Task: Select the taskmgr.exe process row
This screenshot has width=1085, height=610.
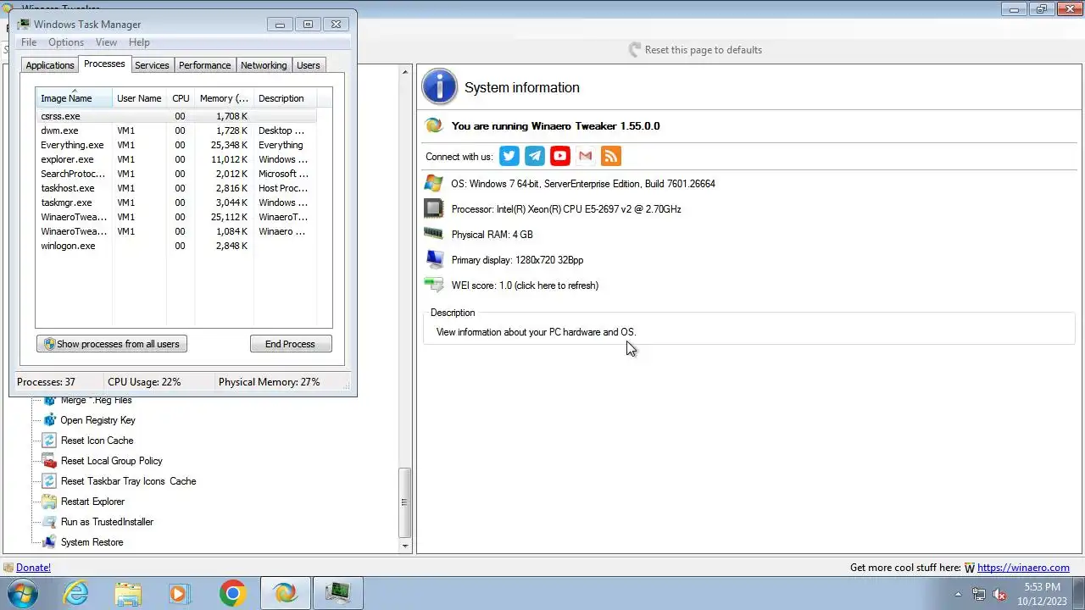Action: point(176,202)
